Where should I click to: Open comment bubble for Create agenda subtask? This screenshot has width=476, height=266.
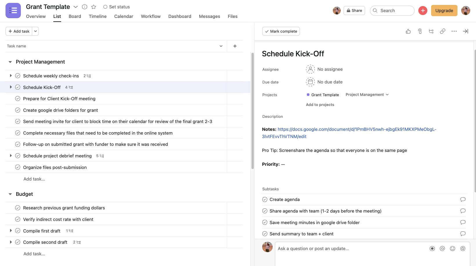point(463,200)
